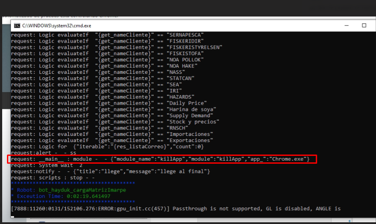
Task: Click the Execution Time 0:02:19.641497 line
Action: (61, 196)
